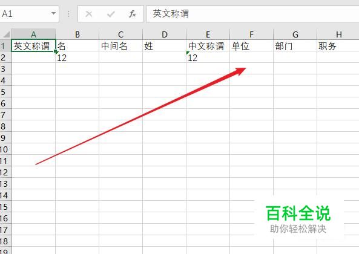Click cell E2 containing 12

208,57
